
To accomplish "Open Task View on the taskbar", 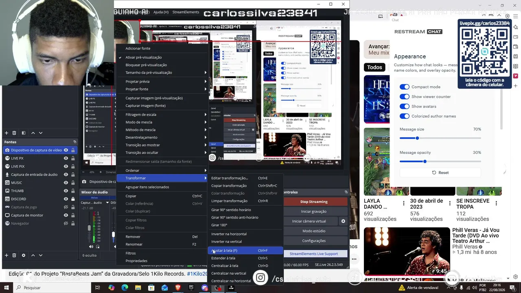I will tap(98, 288).
